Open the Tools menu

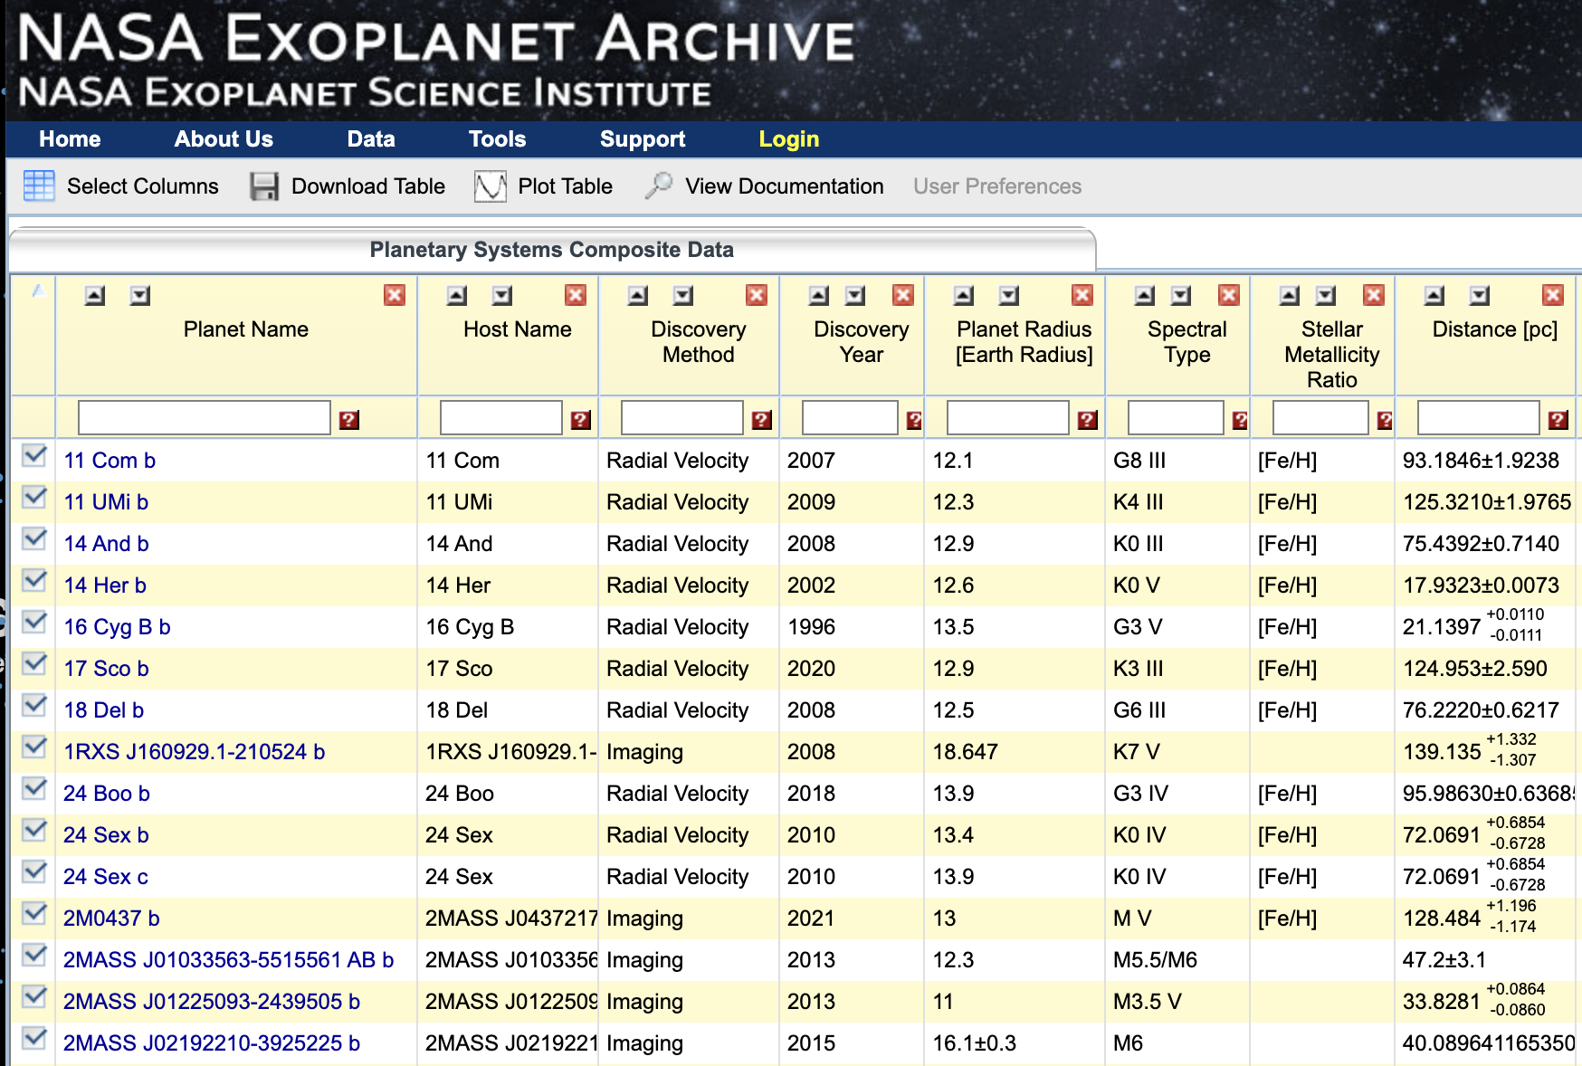click(x=497, y=139)
